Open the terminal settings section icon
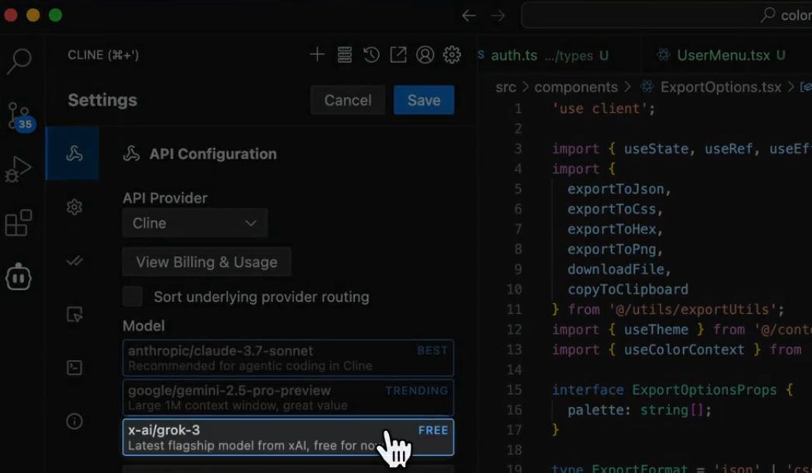Image resolution: width=812 pixels, height=473 pixels. (75, 368)
